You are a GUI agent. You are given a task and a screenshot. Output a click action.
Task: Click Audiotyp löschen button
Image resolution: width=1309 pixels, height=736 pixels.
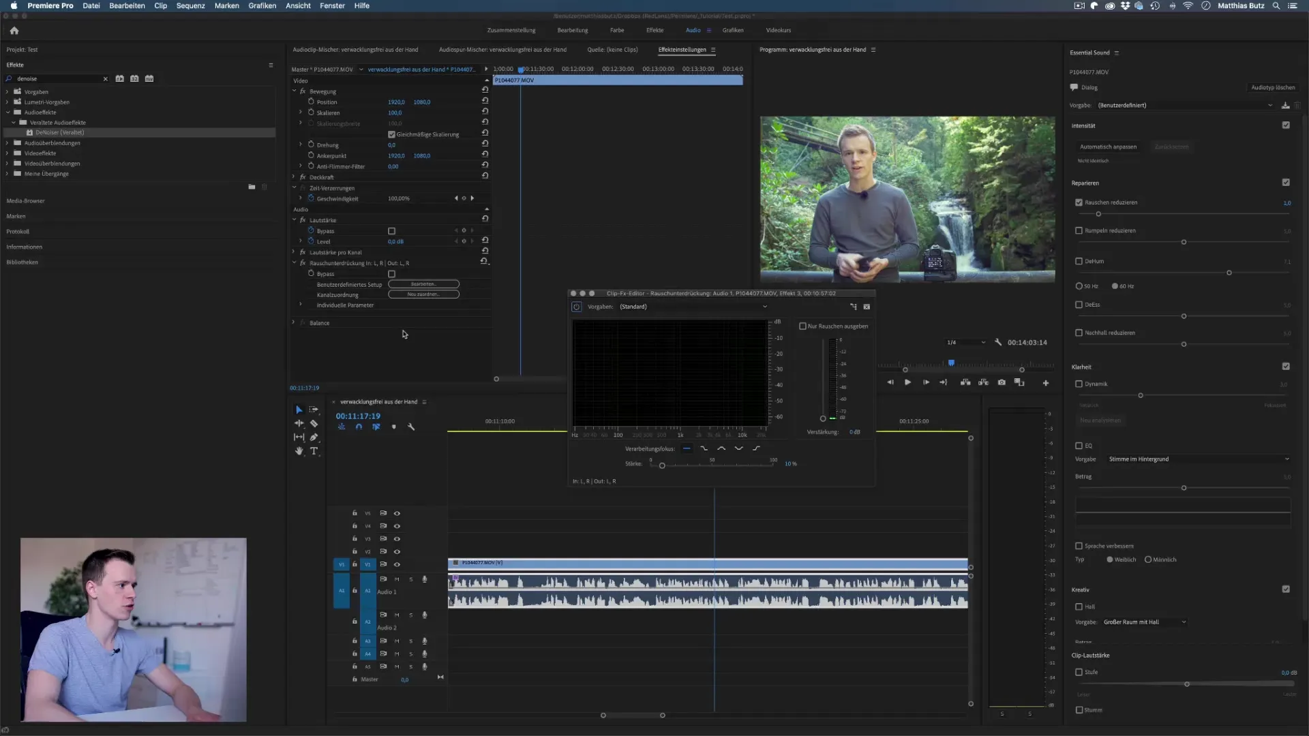click(x=1273, y=87)
